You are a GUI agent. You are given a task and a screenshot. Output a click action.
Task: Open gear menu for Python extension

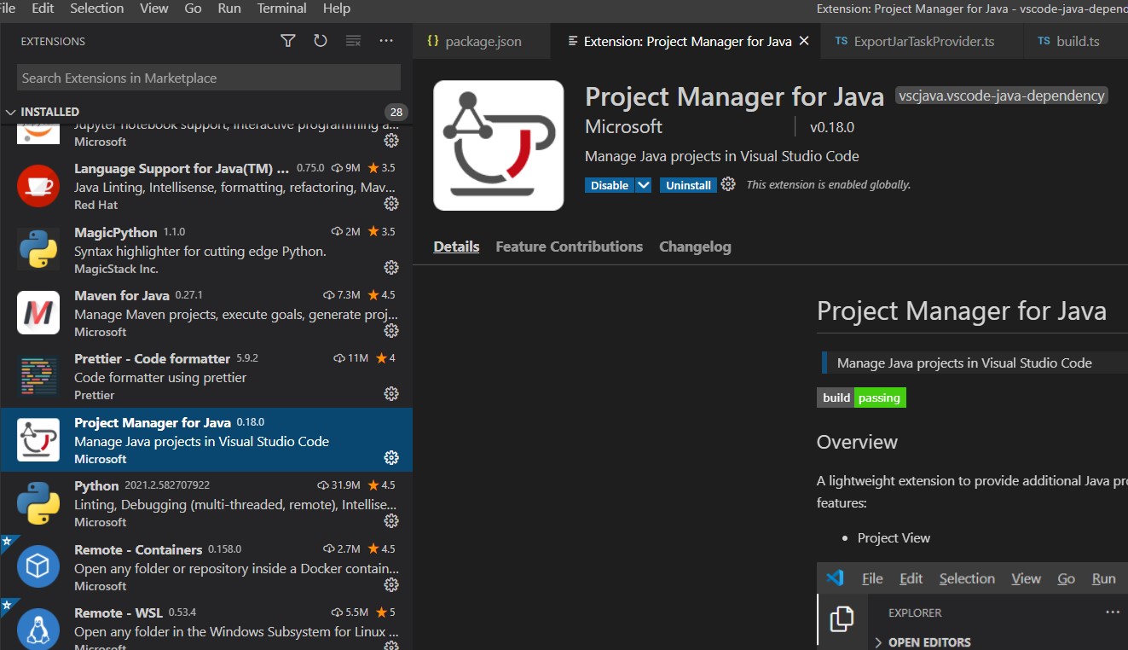[391, 521]
